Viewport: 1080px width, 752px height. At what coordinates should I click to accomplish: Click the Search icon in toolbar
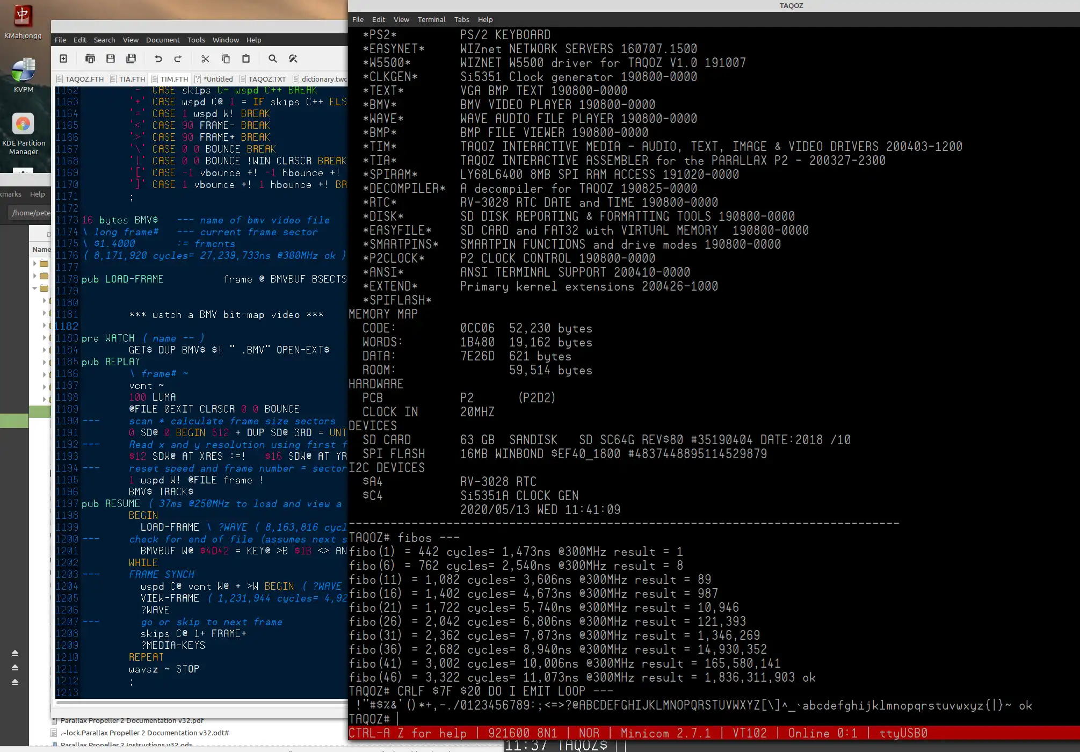(272, 59)
